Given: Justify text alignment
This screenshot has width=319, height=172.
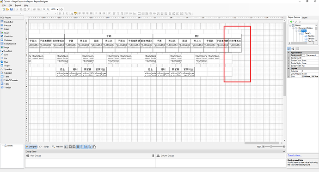Looking at the screenshot, I should [92, 13].
